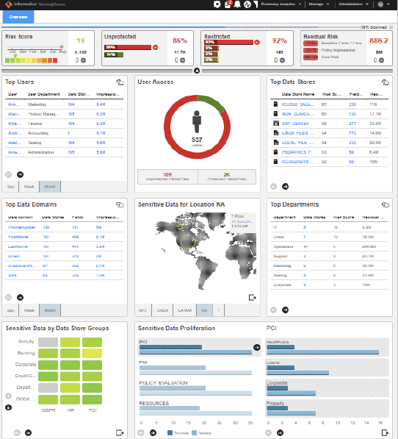Open the settings gear in top bar
The image size is (398, 439).
coord(217,4)
